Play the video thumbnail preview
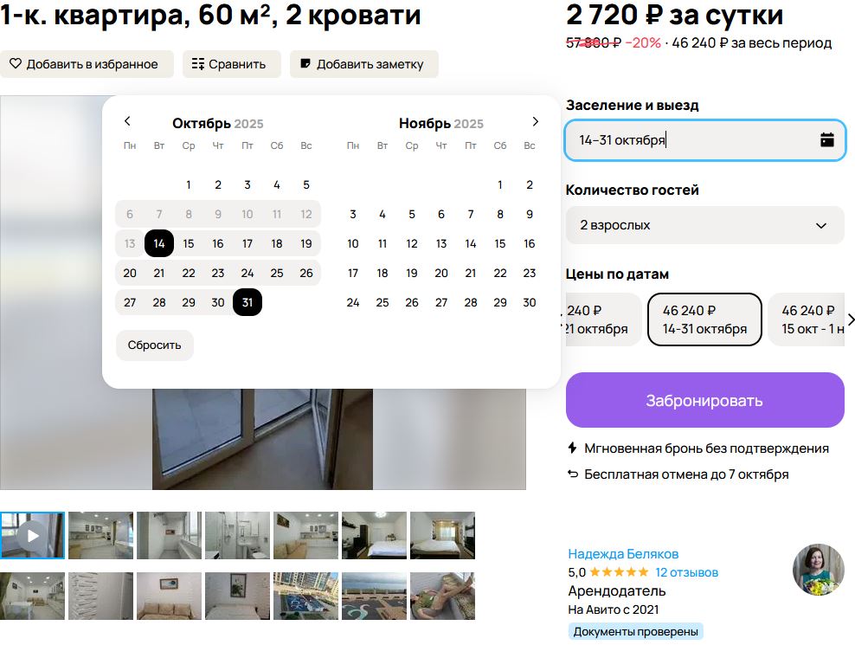The image size is (855, 645). coord(33,535)
